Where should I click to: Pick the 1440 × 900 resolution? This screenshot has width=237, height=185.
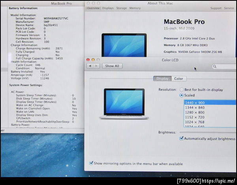click(210, 103)
